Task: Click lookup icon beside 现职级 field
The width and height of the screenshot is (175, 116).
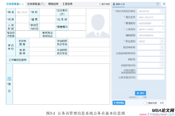Action: tap(162, 59)
